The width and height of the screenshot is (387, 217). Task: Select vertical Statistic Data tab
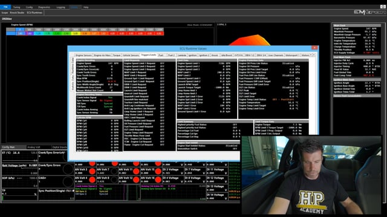[x=73, y=83]
